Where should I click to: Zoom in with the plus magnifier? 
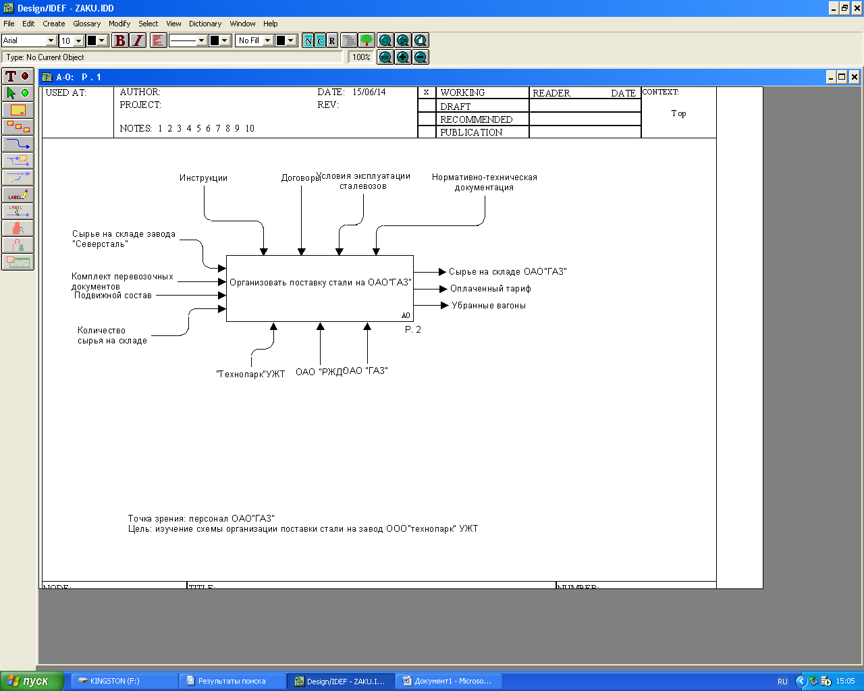click(x=403, y=57)
